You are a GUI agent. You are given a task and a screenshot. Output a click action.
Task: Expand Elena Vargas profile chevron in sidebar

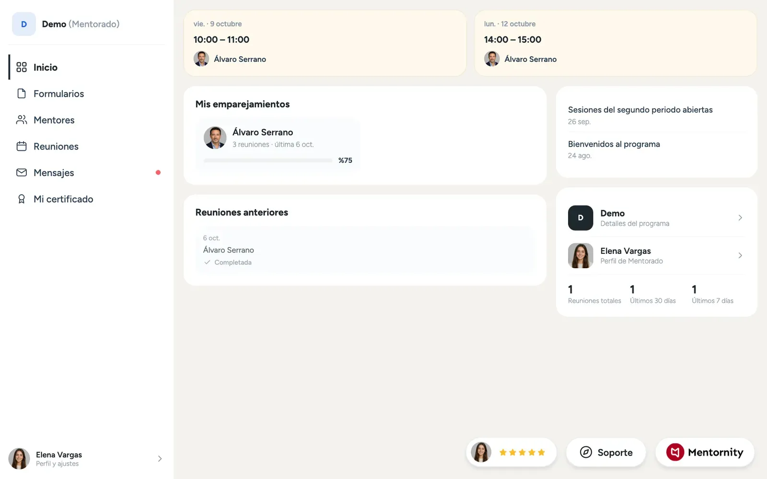coord(160,459)
